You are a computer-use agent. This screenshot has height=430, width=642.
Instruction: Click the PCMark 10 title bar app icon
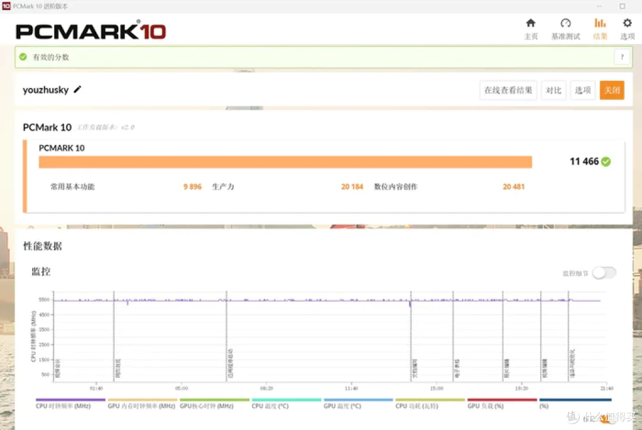coord(6,6)
